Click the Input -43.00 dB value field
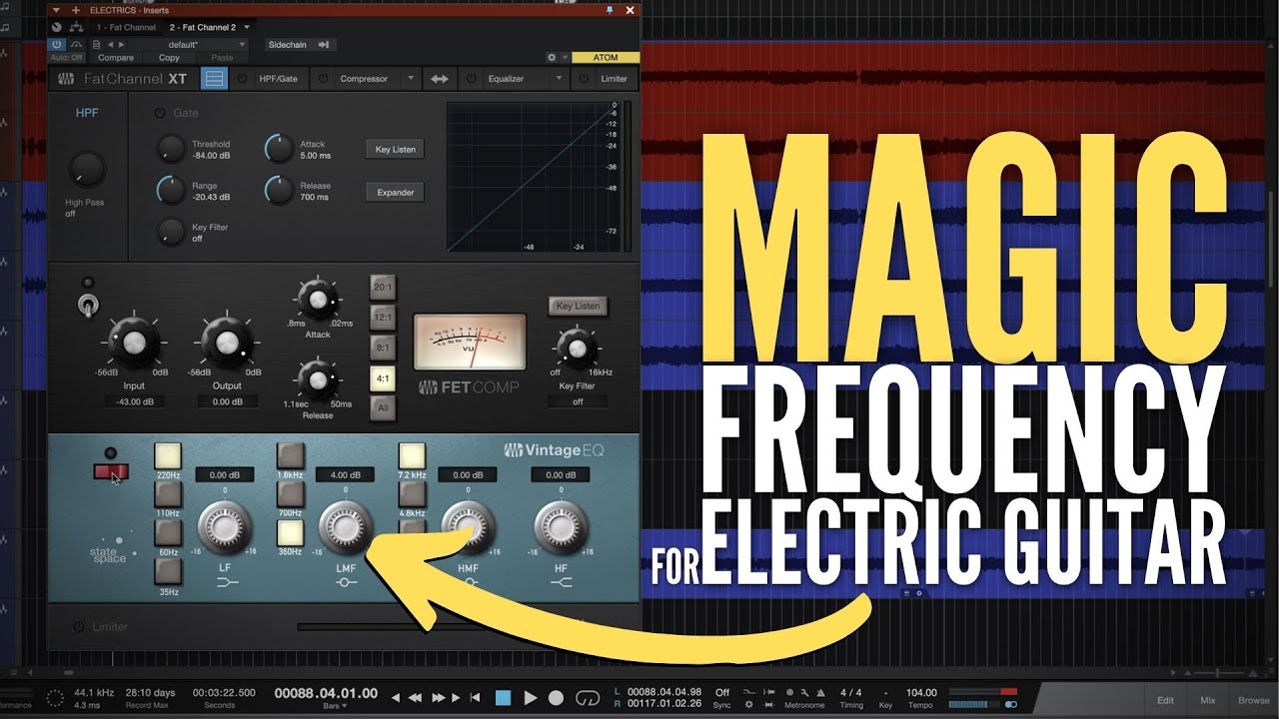This screenshot has height=719, width=1279. [133, 401]
